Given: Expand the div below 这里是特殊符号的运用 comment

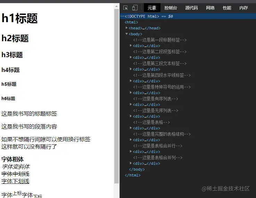Looking at the screenshot, I should [x=131, y=92].
